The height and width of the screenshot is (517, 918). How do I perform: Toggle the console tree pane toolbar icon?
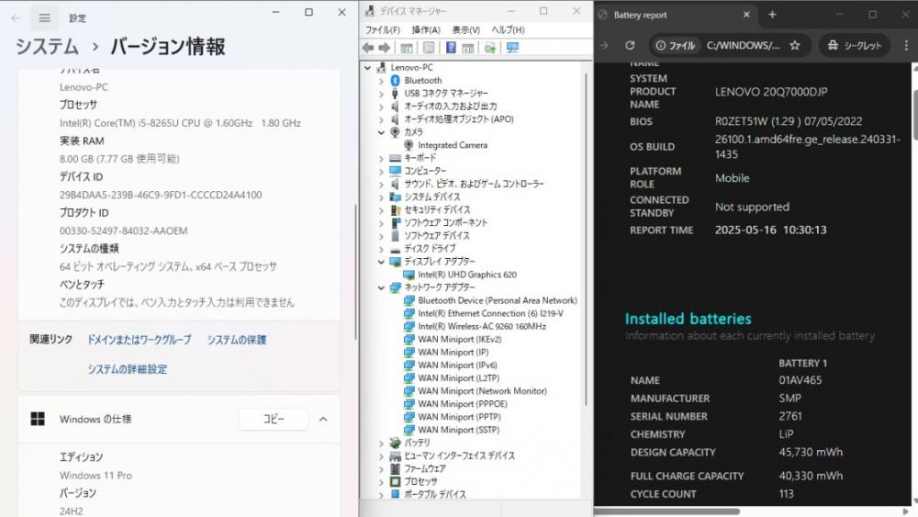[x=407, y=48]
